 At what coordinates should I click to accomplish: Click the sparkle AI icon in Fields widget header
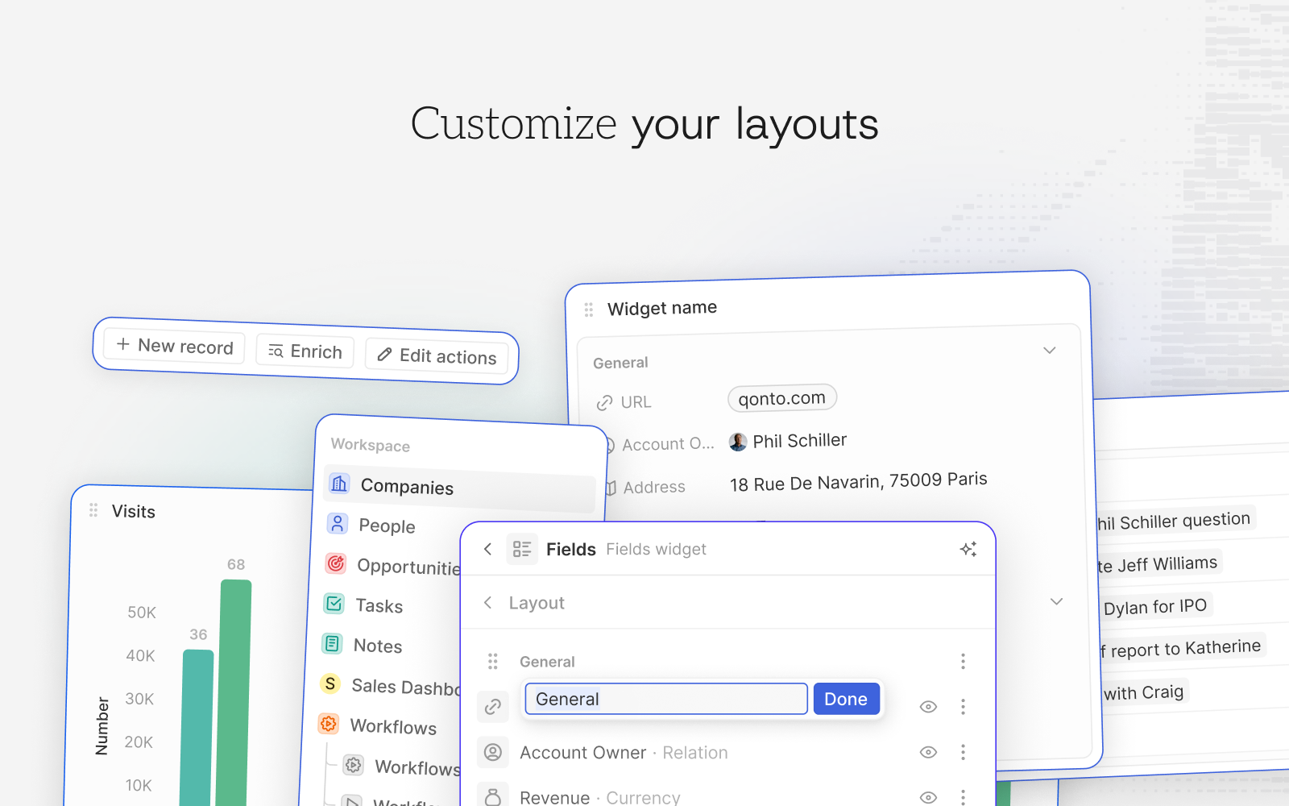(x=969, y=549)
